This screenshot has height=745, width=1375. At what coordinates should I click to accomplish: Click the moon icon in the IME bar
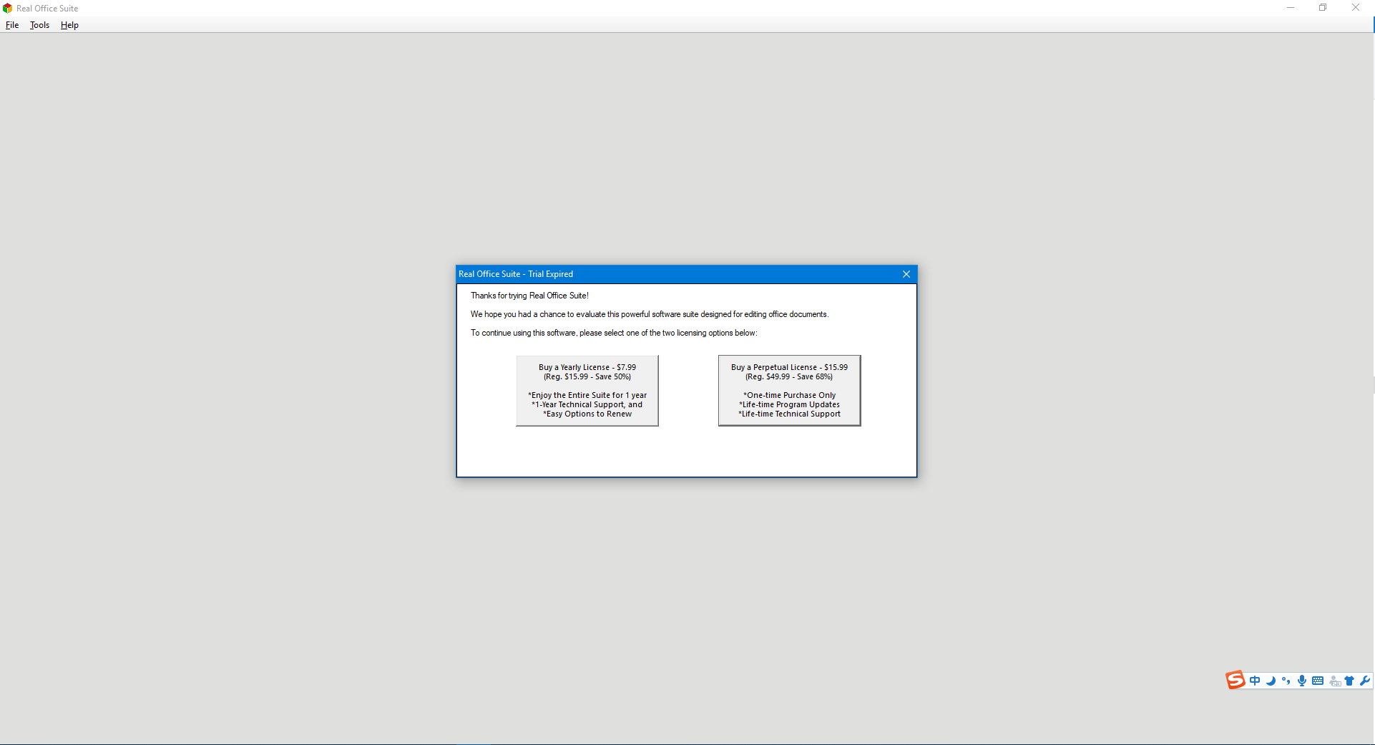coord(1271,681)
